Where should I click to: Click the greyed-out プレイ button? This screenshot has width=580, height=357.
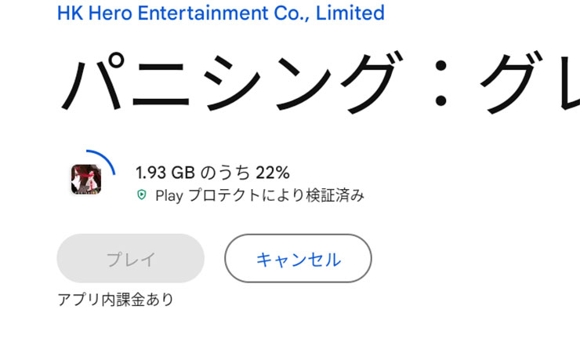tap(131, 258)
